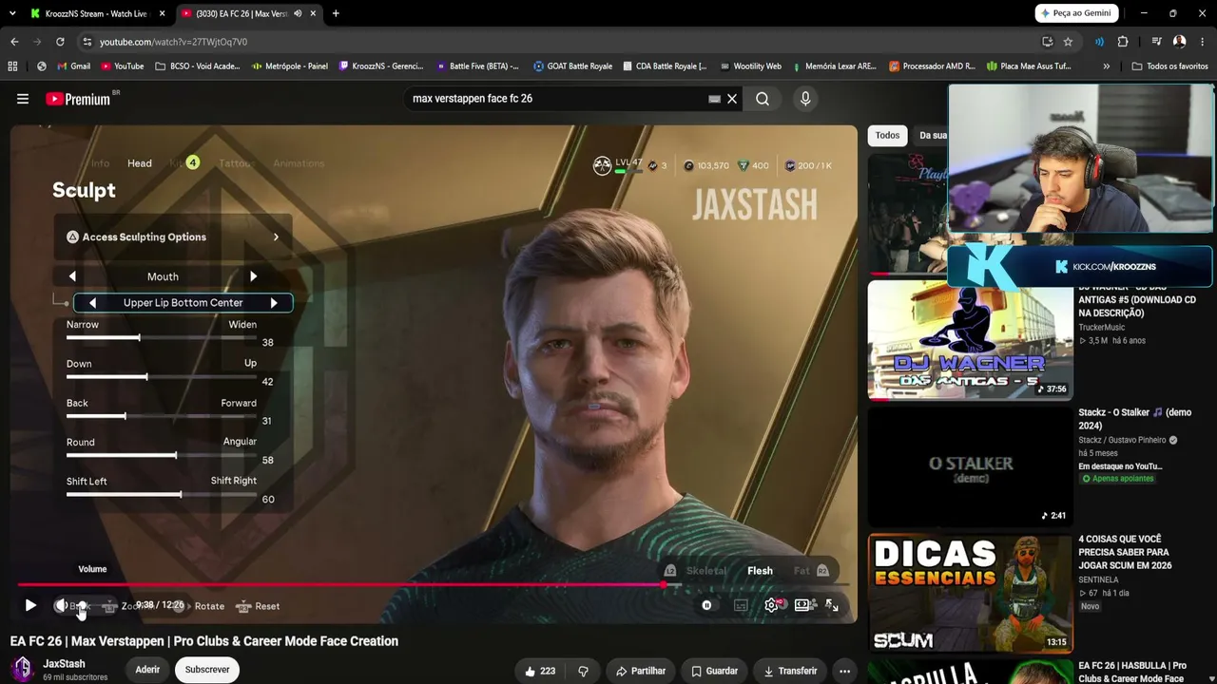The width and height of the screenshot is (1217, 684).
Task: Select the Todos filter chip
Action: 887,136
